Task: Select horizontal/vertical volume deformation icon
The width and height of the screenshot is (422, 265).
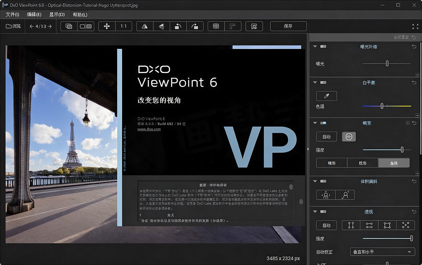Action: [326, 195]
